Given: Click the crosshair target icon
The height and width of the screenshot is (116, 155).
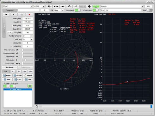Looking at the screenshot, I should [x=89, y=6].
